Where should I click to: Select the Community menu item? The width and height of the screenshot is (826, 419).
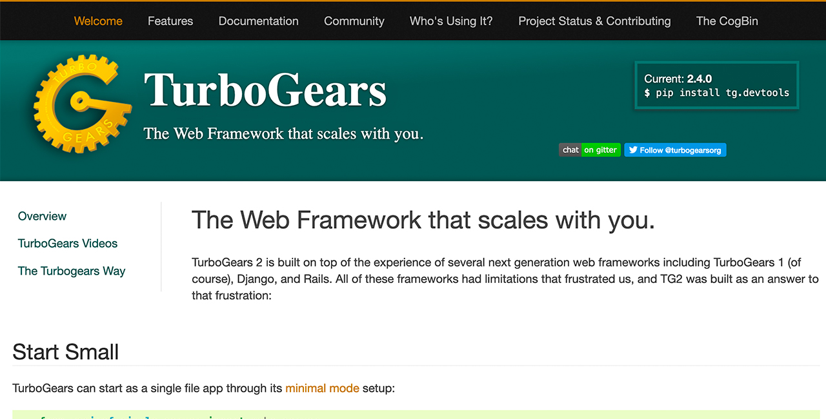pyautogui.click(x=354, y=21)
